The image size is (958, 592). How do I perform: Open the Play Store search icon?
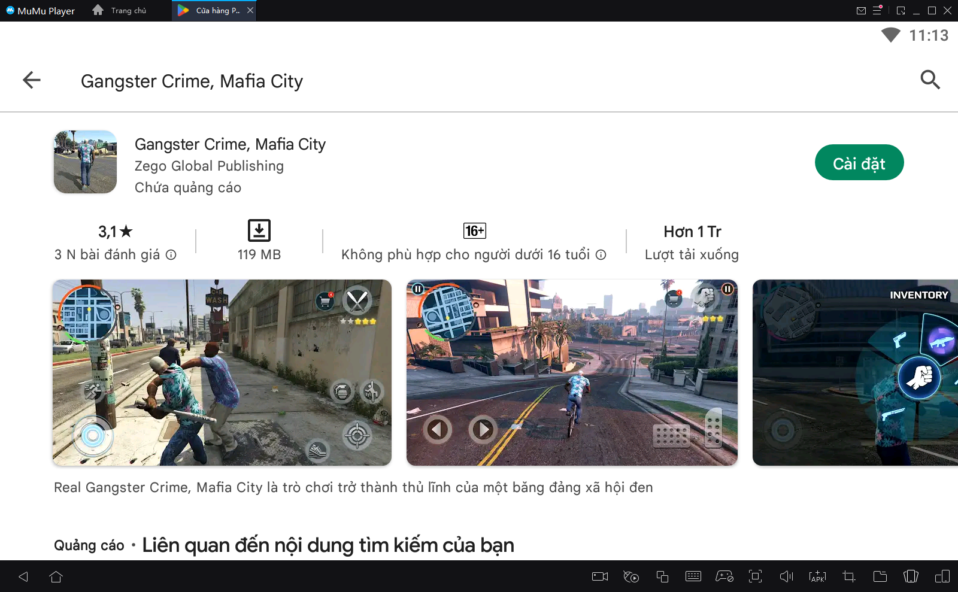(x=930, y=80)
